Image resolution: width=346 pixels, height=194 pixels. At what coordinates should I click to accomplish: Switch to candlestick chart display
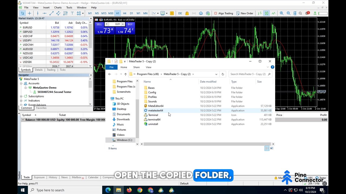tap(267, 13)
